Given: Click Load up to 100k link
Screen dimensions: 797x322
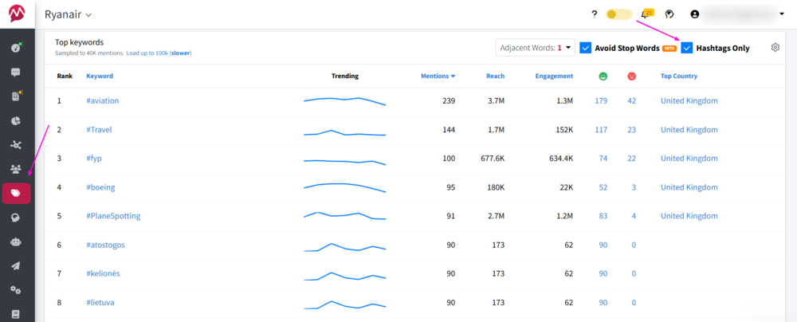Looking at the screenshot, I should pyautogui.click(x=159, y=53).
